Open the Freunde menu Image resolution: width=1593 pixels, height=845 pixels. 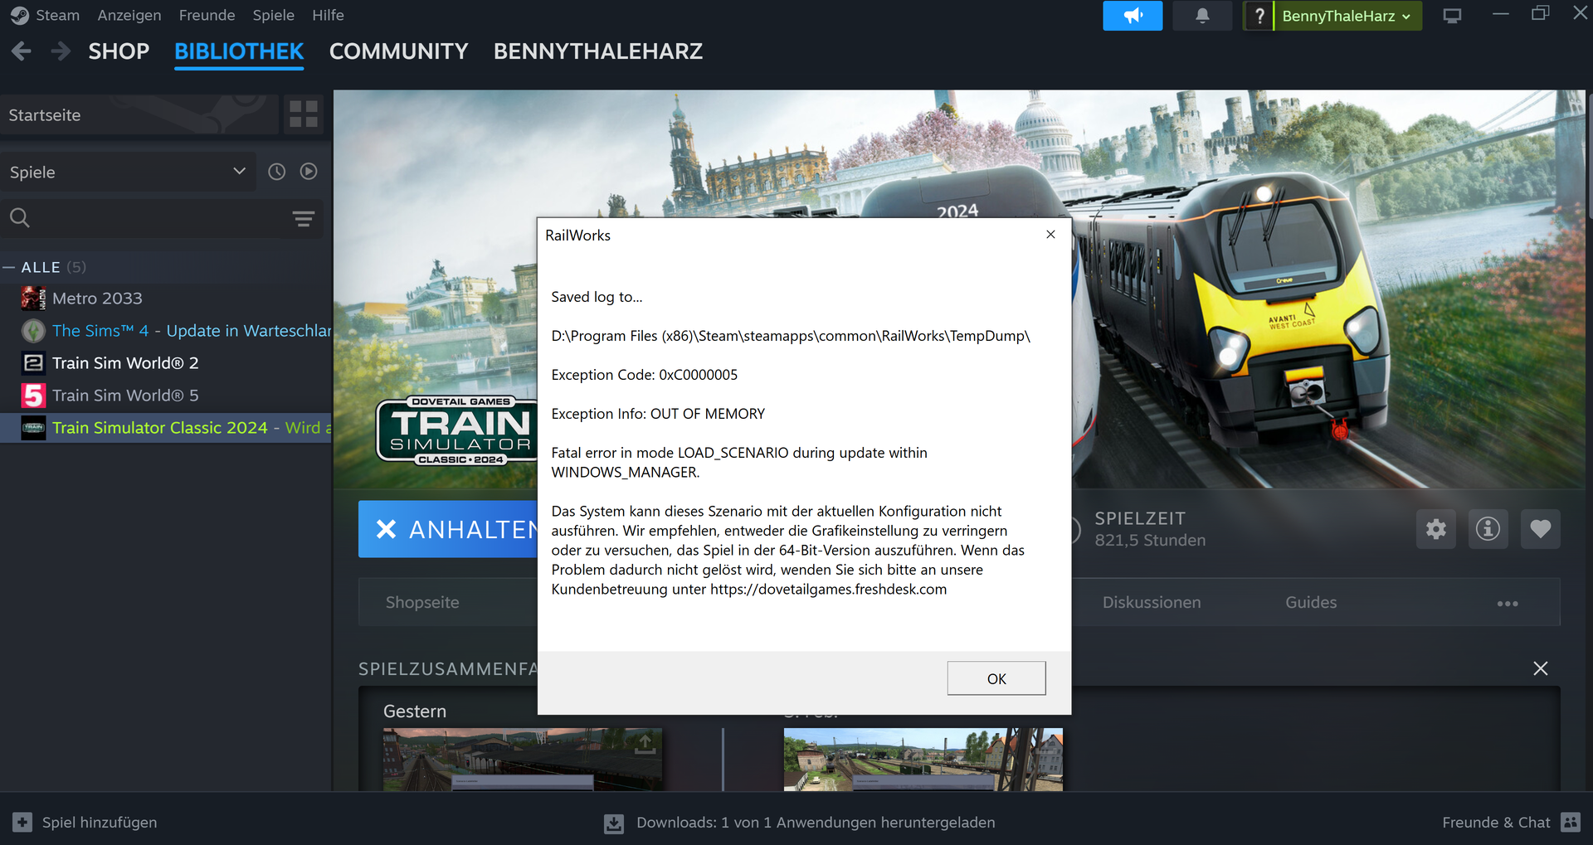tap(207, 15)
